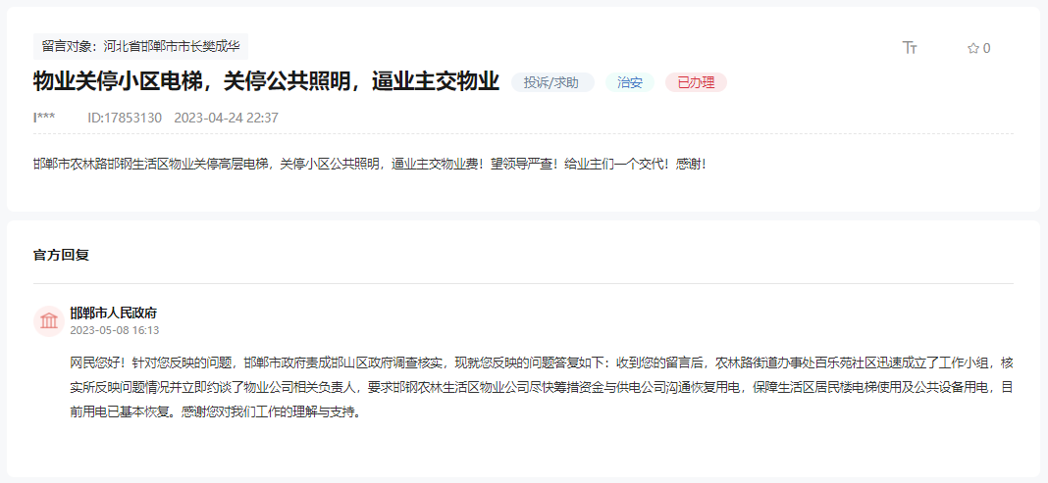Select the 治安 category tag
The height and width of the screenshot is (483, 1048).
630,82
